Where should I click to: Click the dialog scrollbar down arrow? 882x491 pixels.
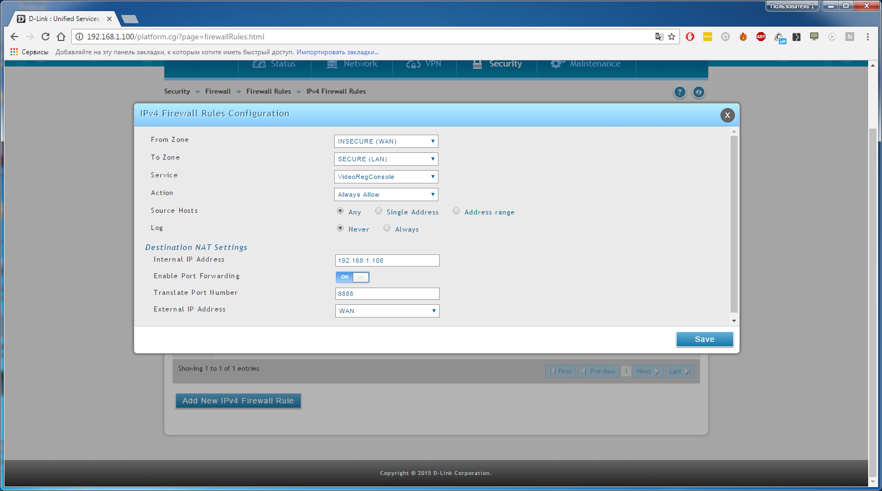[x=734, y=321]
